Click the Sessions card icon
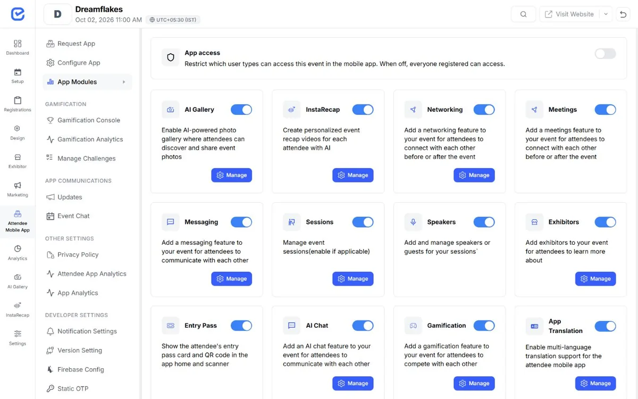Screen dimensions: 638x399 pos(292,222)
